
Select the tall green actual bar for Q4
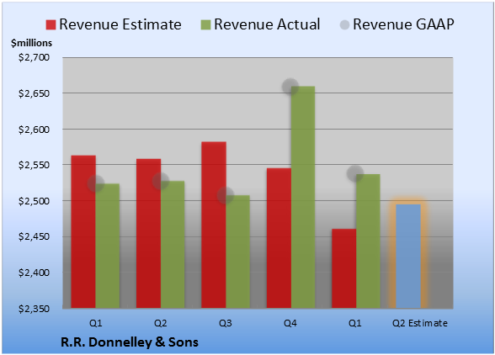pos(303,197)
